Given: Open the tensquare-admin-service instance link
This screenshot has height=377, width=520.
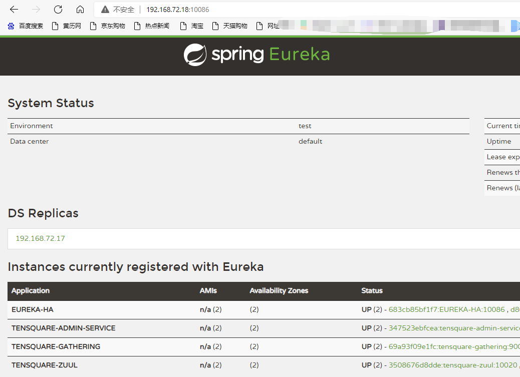Looking at the screenshot, I should pyautogui.click(x=453, y=328).
